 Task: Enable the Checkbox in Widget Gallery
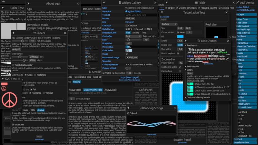(126, 25)
